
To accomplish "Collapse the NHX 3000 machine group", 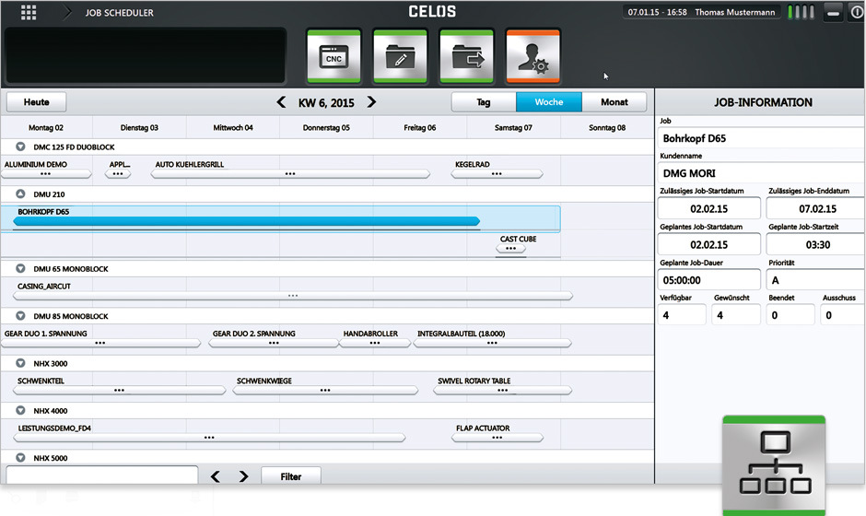I will pyautogui.click(x=20, y=363).
